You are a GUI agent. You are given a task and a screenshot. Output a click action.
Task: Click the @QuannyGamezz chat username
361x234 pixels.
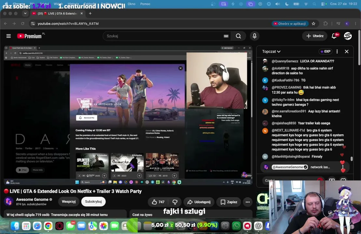point(285,61)
